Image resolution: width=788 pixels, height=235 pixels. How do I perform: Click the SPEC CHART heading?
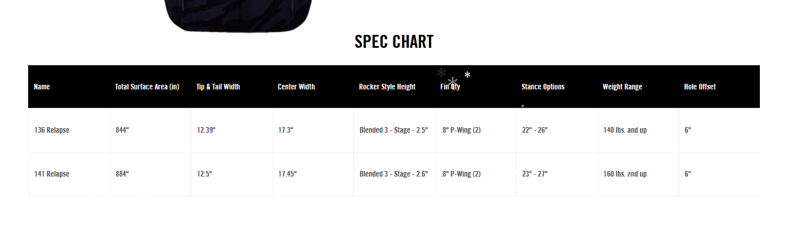(x=394, y=42)
